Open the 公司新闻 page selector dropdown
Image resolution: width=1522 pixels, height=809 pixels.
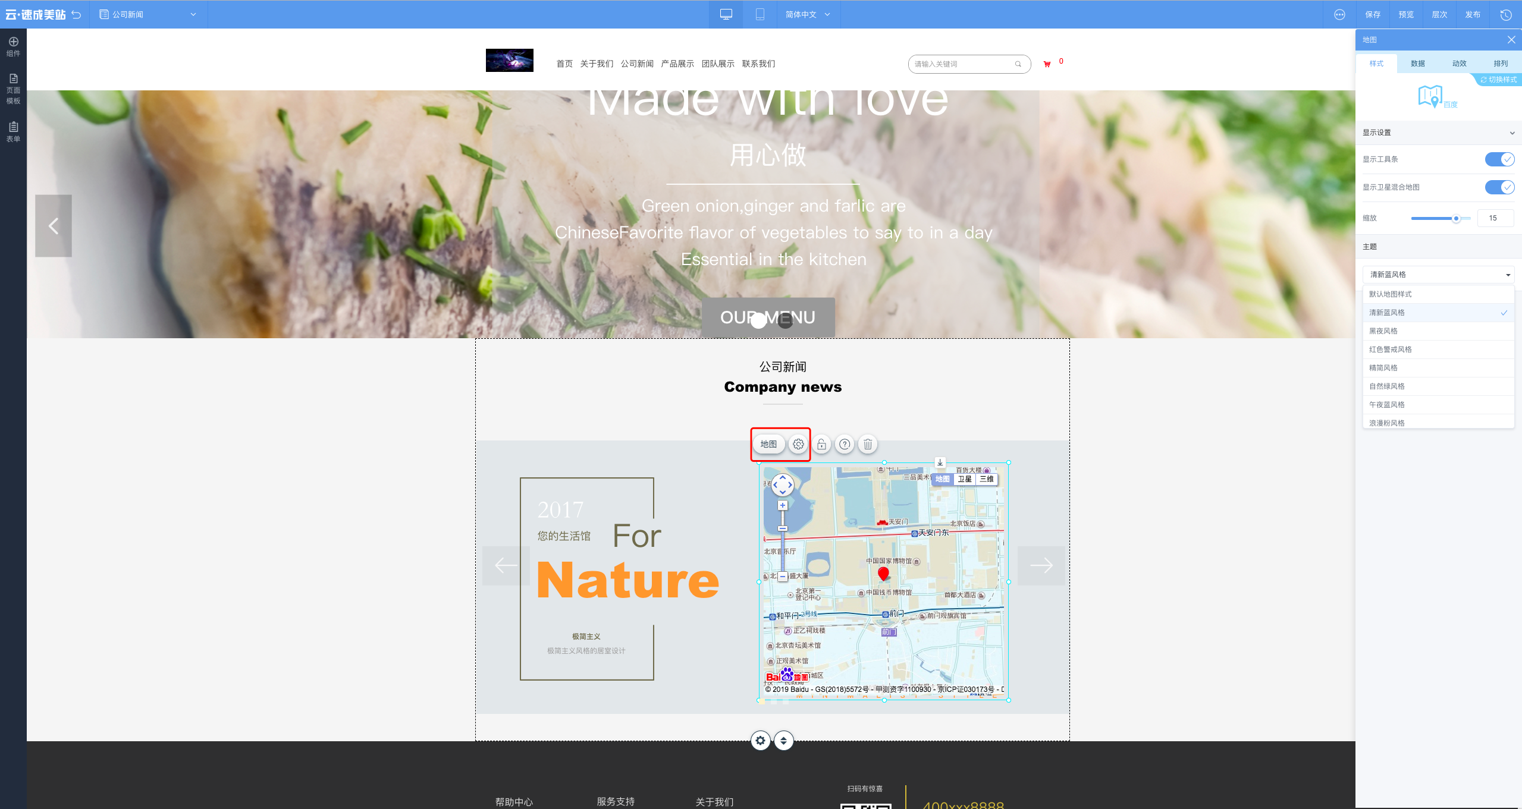point(148,14)
